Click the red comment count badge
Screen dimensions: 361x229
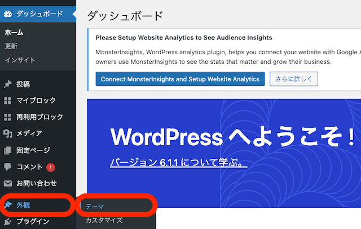51,167
